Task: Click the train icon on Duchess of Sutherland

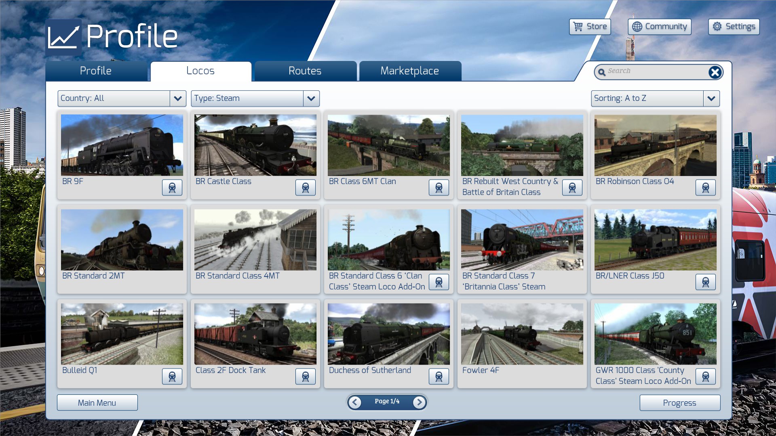Action: click(x=439, y=377)
